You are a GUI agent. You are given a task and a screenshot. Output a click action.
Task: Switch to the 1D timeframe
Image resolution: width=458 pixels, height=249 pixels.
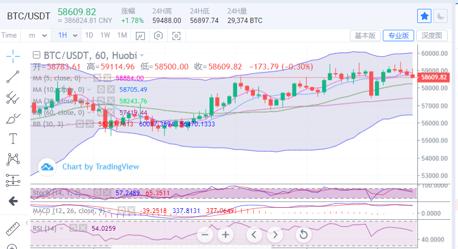[x=89, y=35]
